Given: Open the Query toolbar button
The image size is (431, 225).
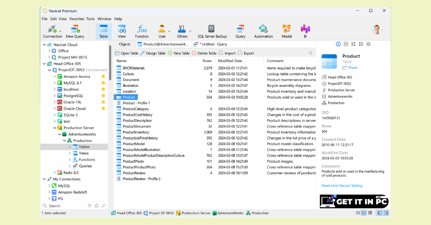Looking at the screenshot, I should (x=241, y=32).
